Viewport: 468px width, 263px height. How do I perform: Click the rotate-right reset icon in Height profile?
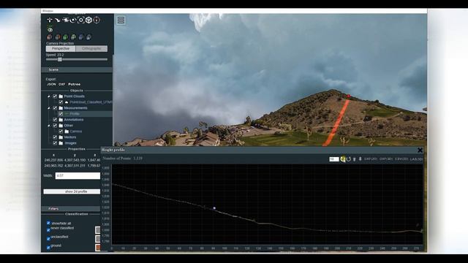click(349, 159)
